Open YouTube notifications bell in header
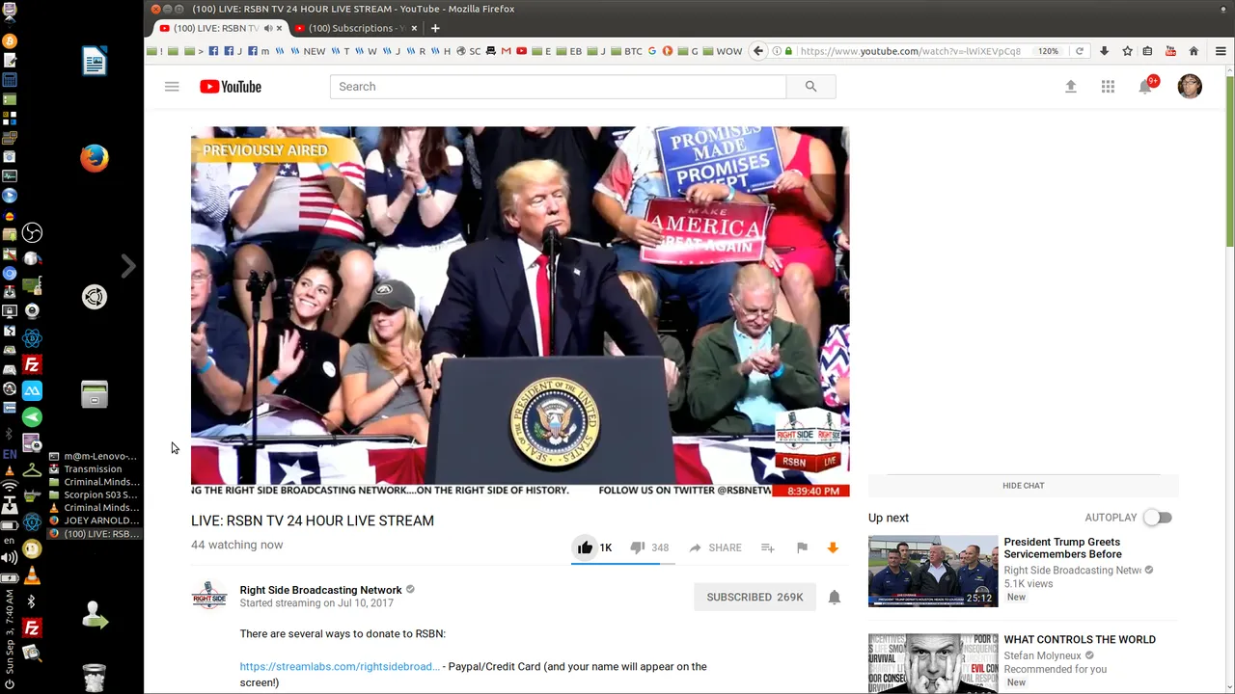The width and height of the screenshot is (1235, 694). click(x=1145, y=87)
